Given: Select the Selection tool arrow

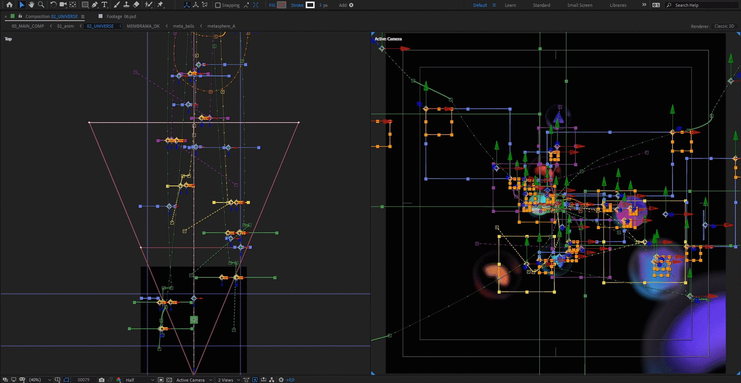Looking at the screenshot, I should [22, 5].
